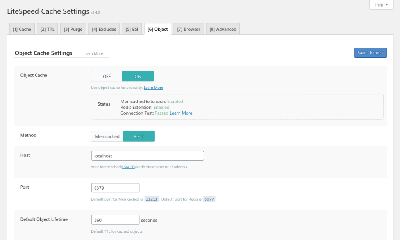Image resolution: width=400 pixels, height=240 pixels.
Task: Select Redis as the method
Action: point(139,136)
